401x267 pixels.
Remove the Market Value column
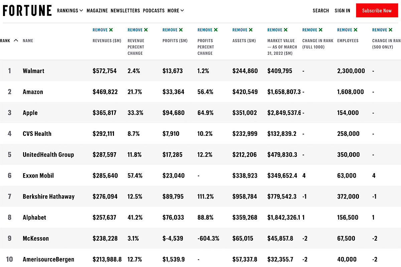278,30
